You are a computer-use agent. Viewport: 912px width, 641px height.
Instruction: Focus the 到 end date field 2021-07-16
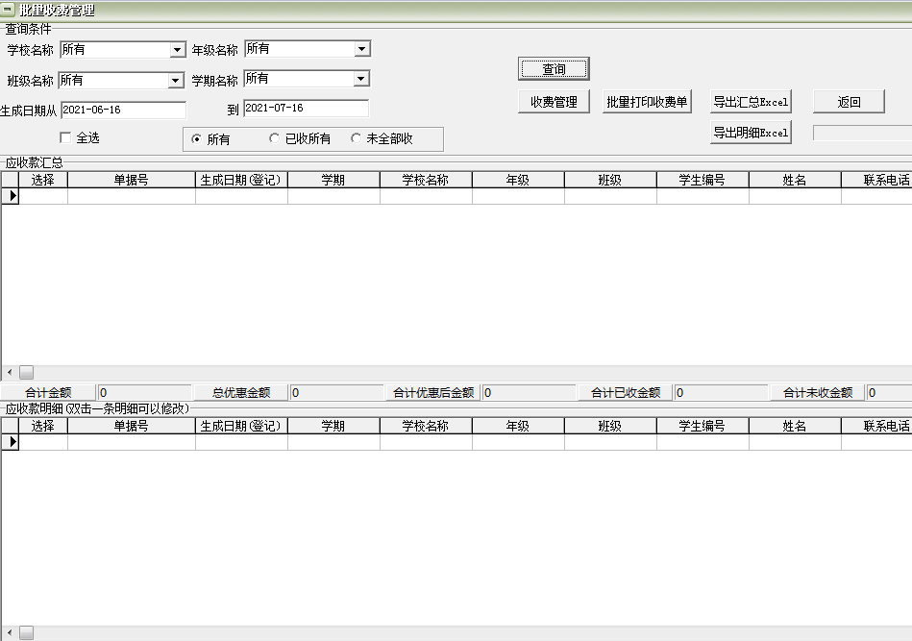[x=306, y=109]
